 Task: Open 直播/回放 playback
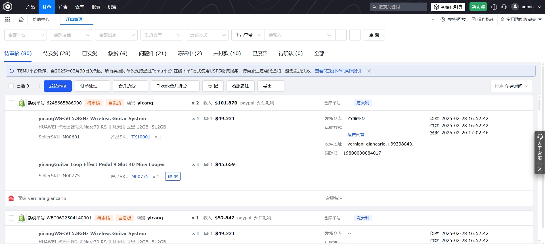[453, 19]
